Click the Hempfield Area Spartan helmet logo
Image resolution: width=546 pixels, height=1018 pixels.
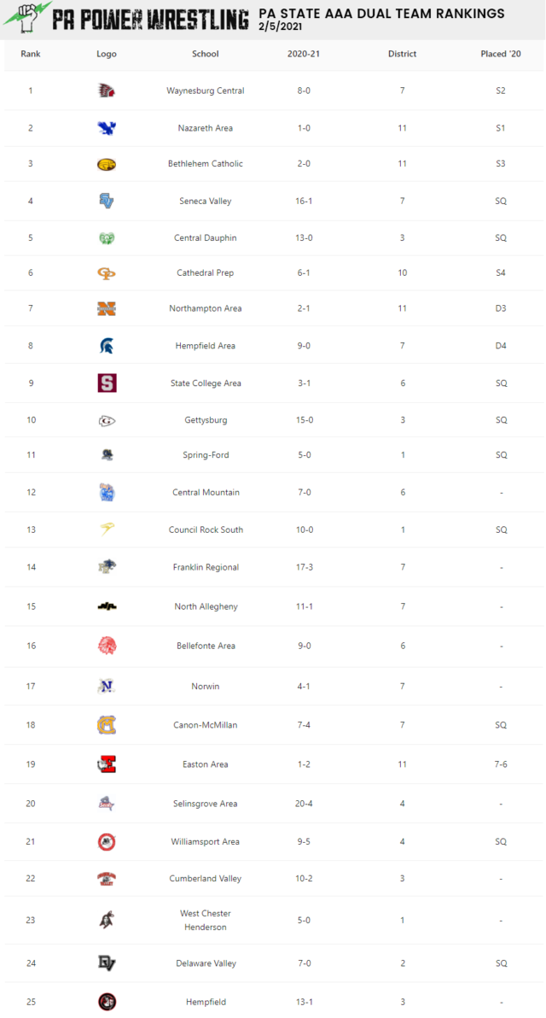coord(107,345)
